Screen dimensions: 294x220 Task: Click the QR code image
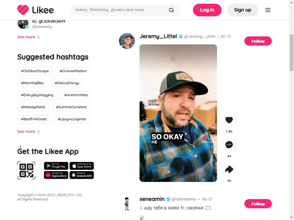tap(26, 170)
